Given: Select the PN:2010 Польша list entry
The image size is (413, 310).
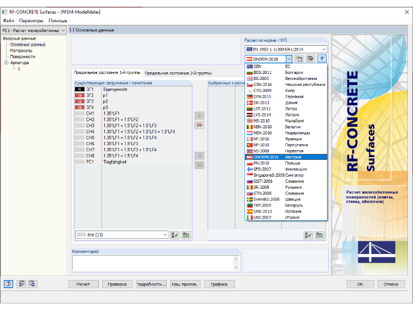Looking at the screenshot, I should point(286,163).
